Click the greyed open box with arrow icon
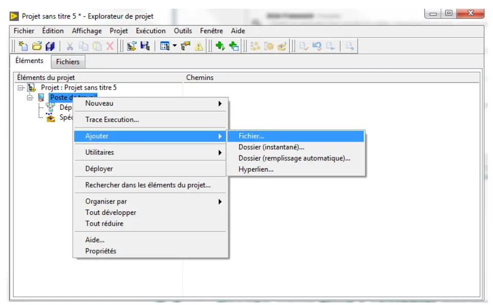Image resolution: width=493 pixels, height=305 pixels. point(282,46)
